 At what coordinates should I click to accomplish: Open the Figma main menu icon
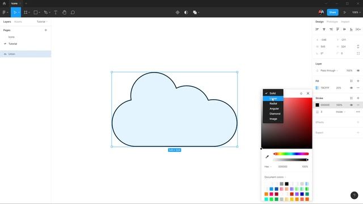[x=4, y=12]
